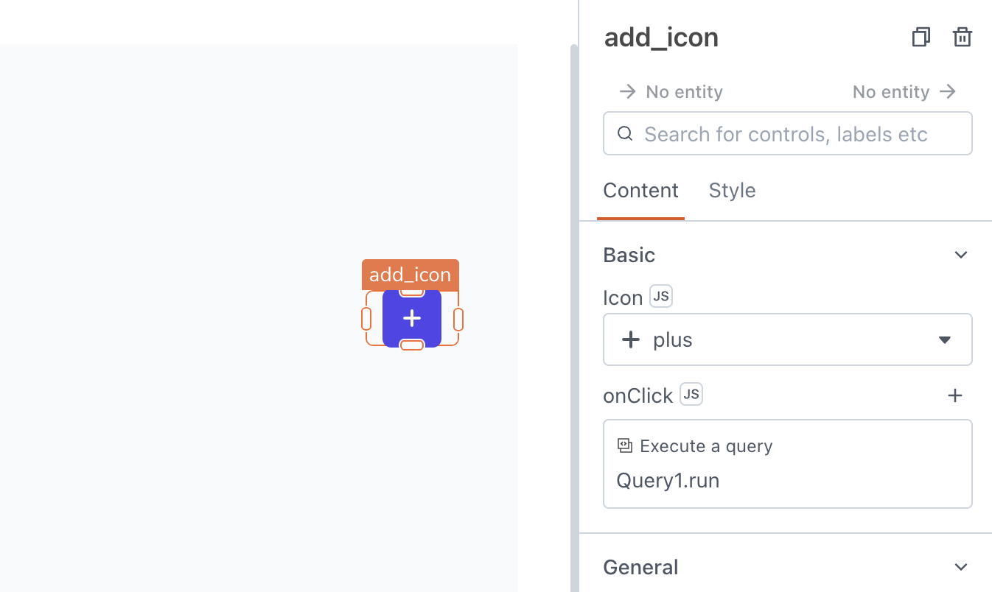The height and width of the screenshot is (592, 992).
Task: Click the search magnifier icon in properties panel
Action: [625, 133]
